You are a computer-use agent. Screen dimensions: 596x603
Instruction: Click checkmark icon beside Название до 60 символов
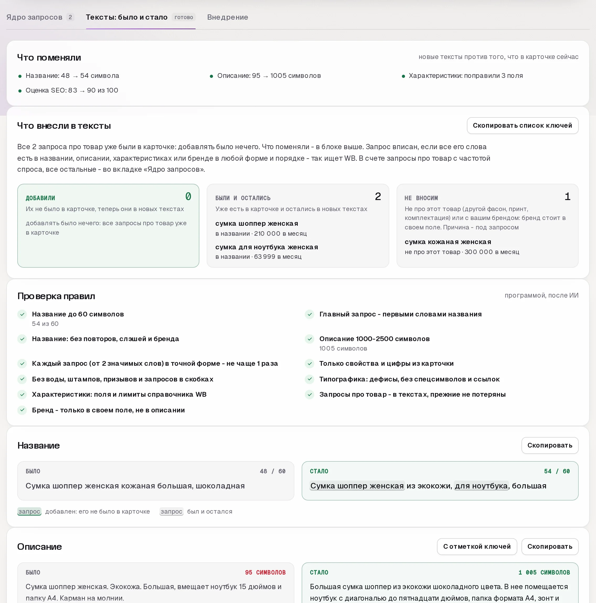[x=22, y=314]
